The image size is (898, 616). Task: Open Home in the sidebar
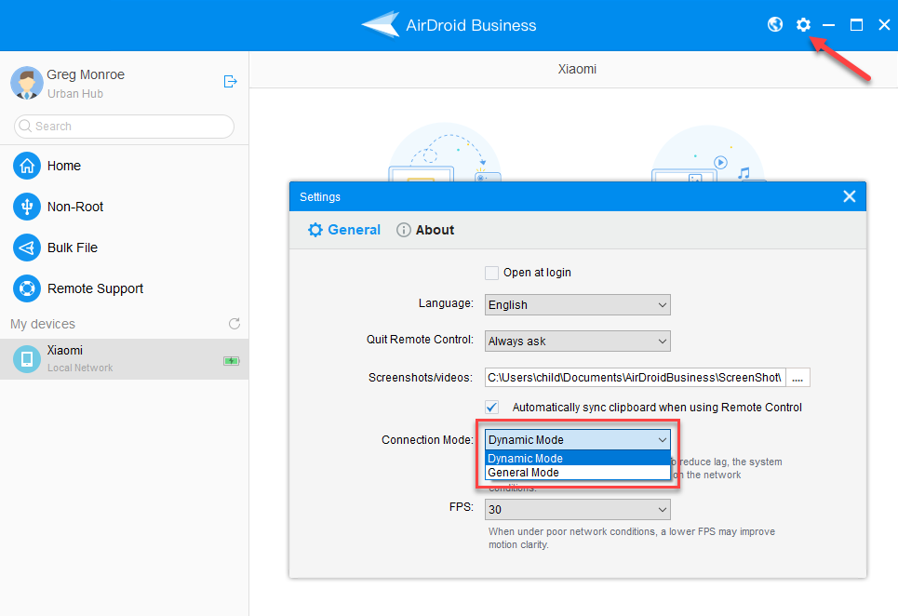coord(125,166)
